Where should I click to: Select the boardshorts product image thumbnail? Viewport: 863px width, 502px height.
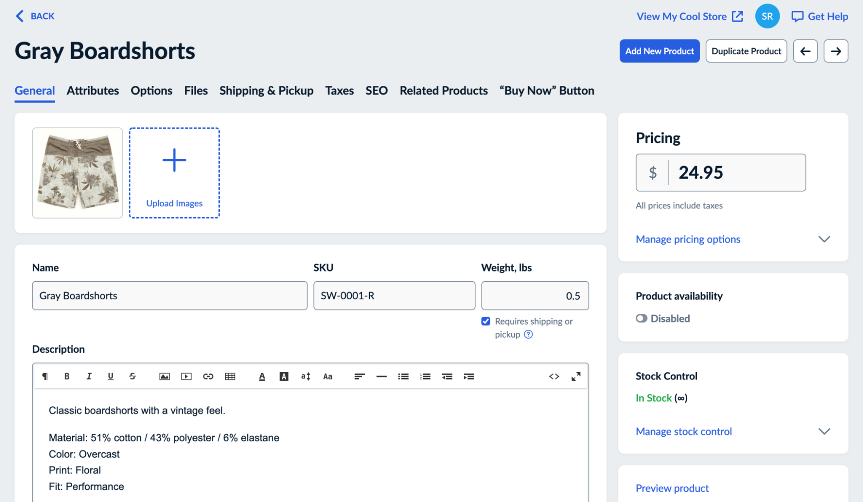(x=77, y=173)
